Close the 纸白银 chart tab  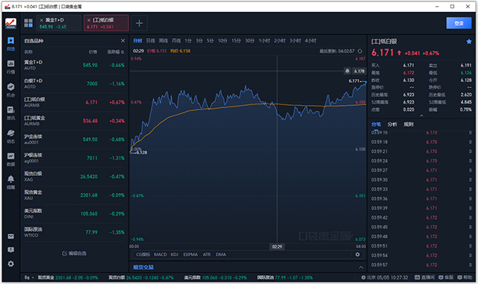point(89,20)
